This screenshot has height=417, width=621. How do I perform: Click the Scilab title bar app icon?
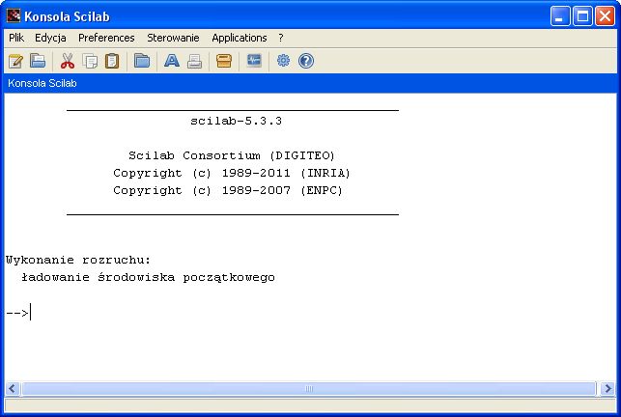(x=14, y=15)
